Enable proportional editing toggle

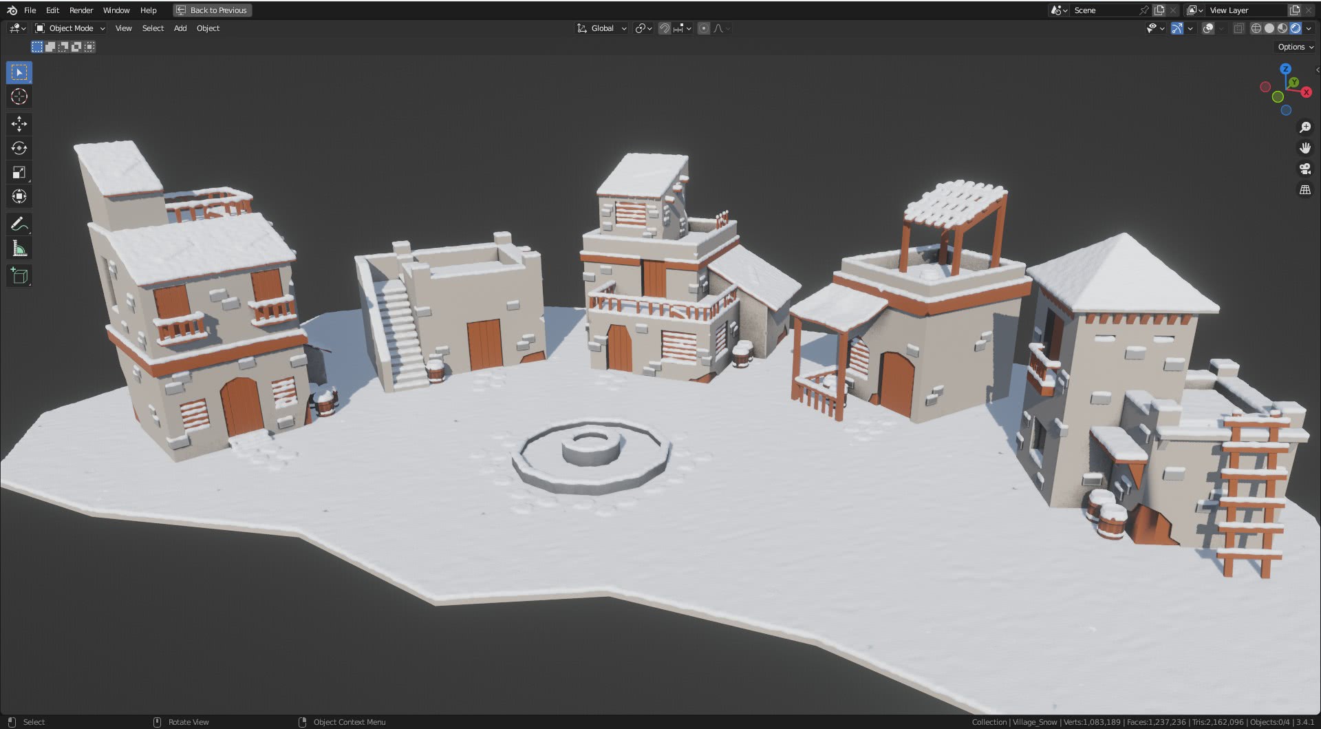(703, 28)
